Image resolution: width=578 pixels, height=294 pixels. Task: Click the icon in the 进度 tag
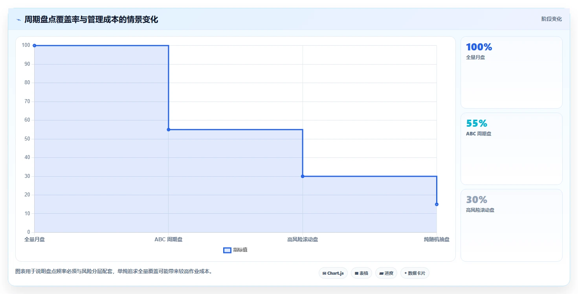click(381, 273)
